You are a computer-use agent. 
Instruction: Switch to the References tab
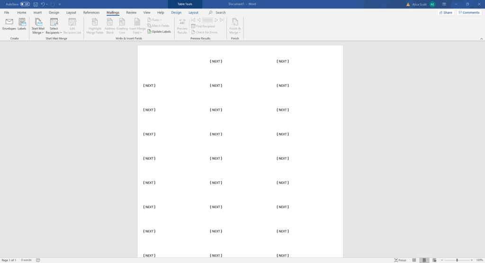(x=91, y=12)
